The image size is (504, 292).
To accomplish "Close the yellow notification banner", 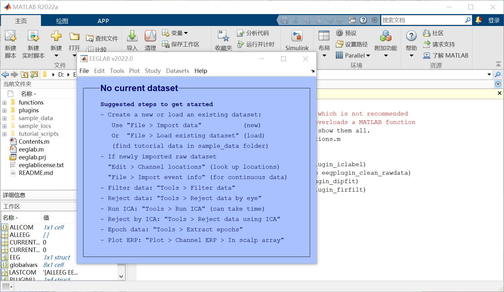I will (x=499, y=93).
